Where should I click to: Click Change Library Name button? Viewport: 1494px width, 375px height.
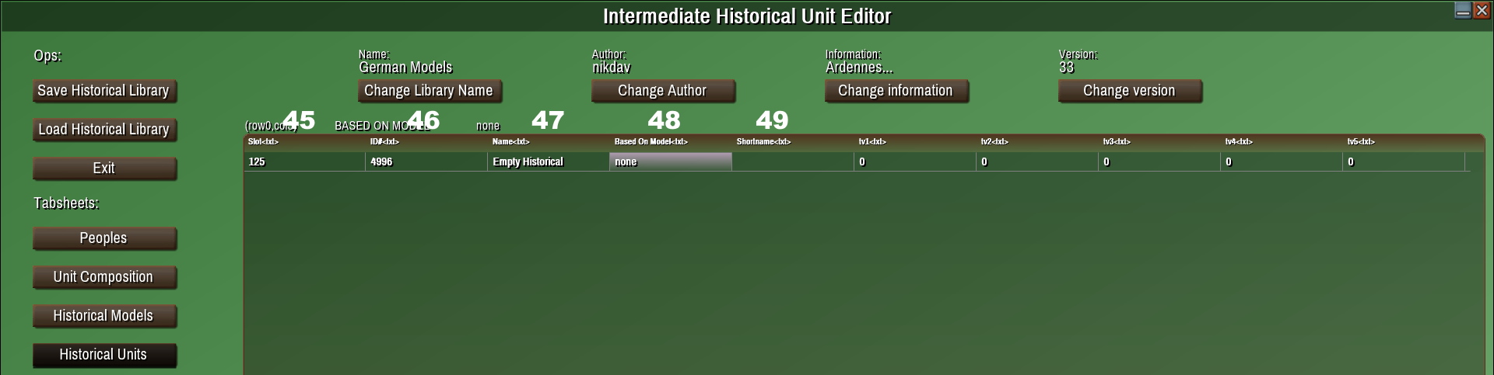(429, 91)
